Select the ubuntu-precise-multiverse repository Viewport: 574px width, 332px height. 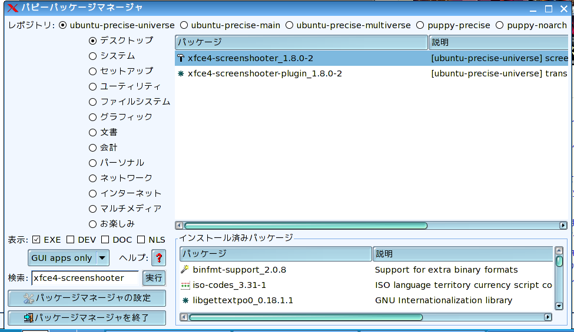pos(289,25)
